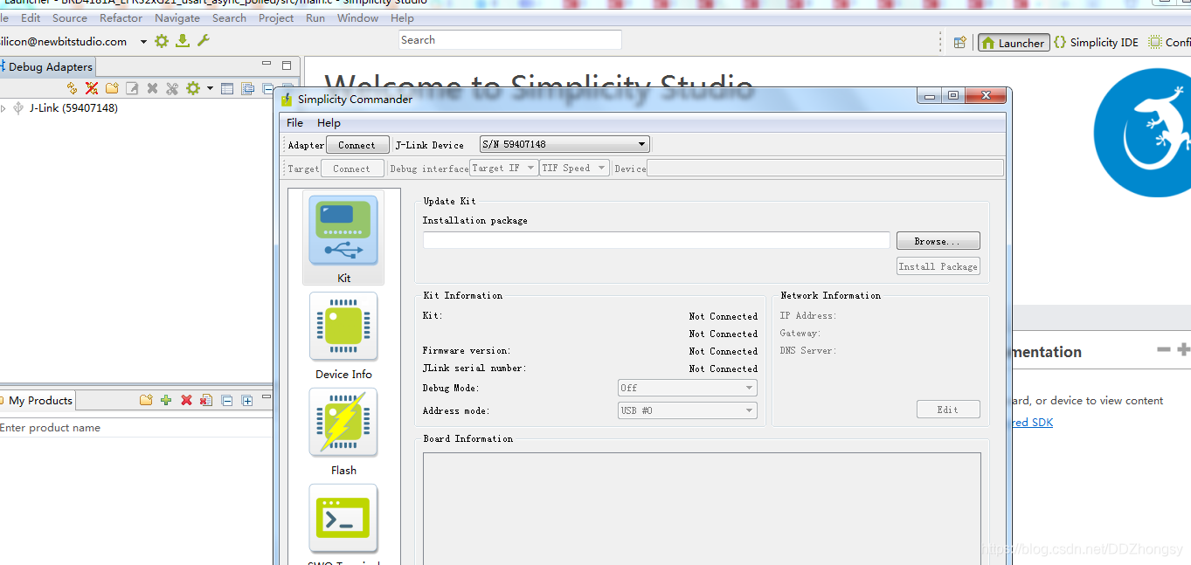The image size is (1191, 565).
Task: Open the Debug Mode dropdown
Action: point(750,387)
